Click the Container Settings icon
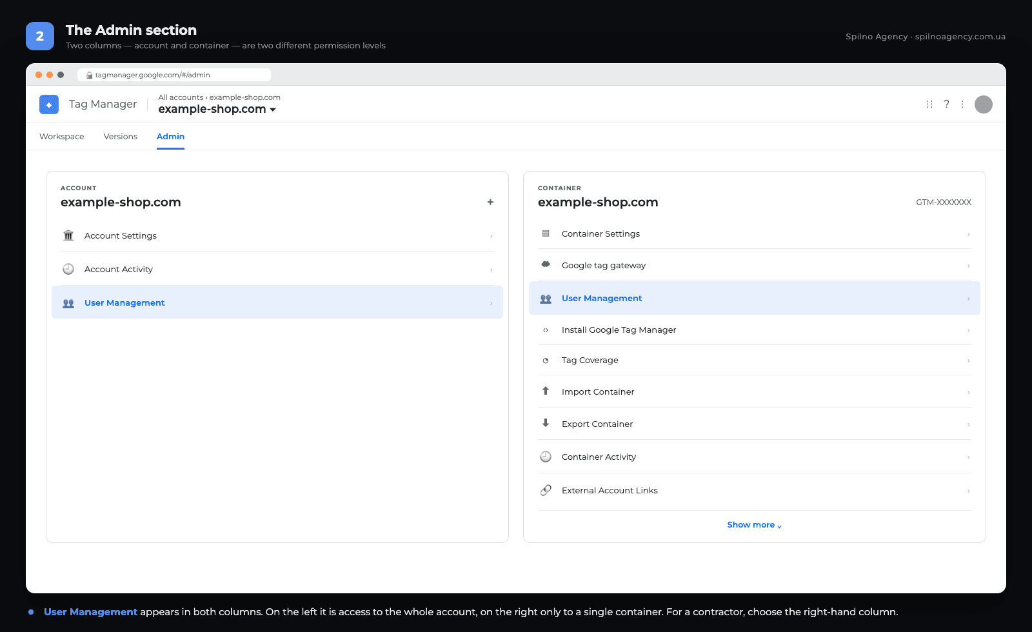 (546, 233)
